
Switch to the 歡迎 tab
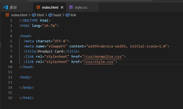click(13, 7)
